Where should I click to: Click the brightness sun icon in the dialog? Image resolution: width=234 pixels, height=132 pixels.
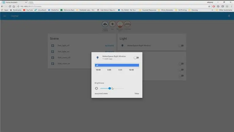97,88
